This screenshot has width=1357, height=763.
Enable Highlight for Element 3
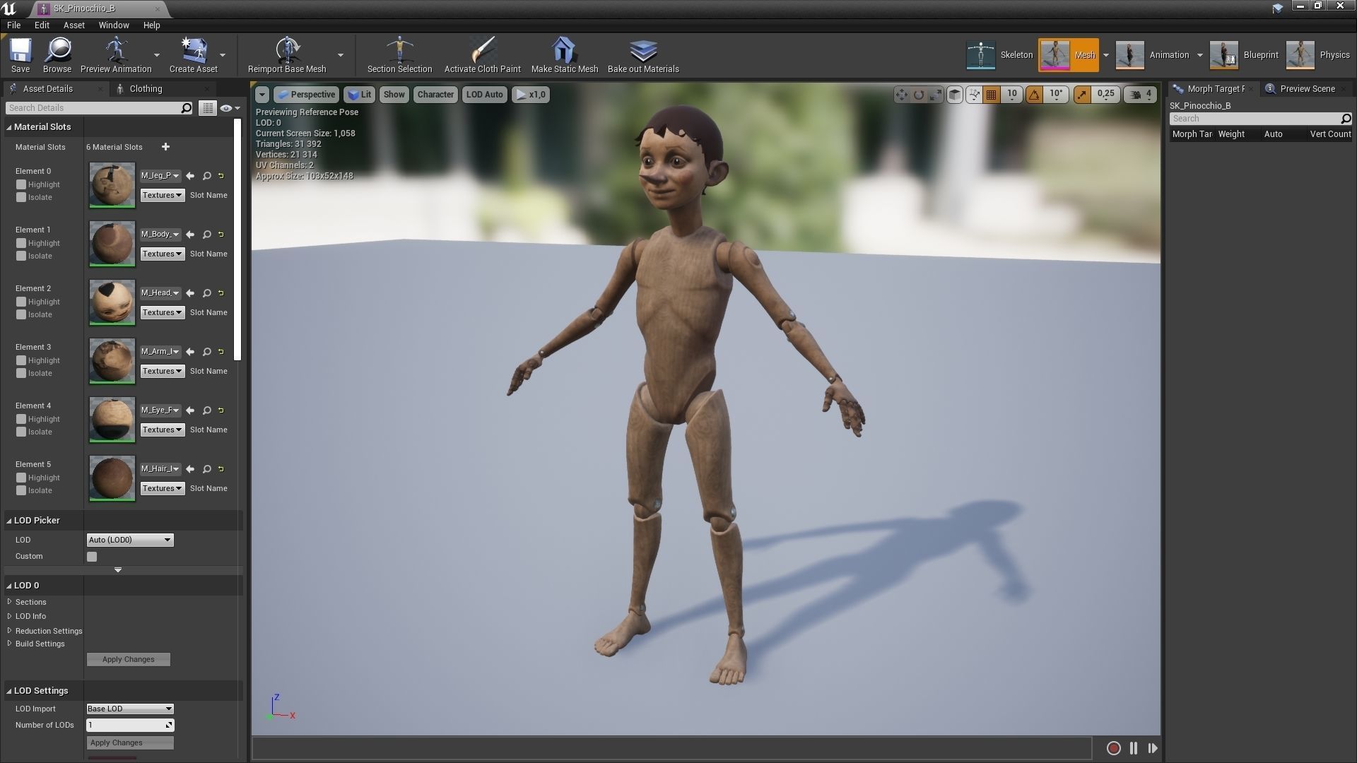[21, 360]
